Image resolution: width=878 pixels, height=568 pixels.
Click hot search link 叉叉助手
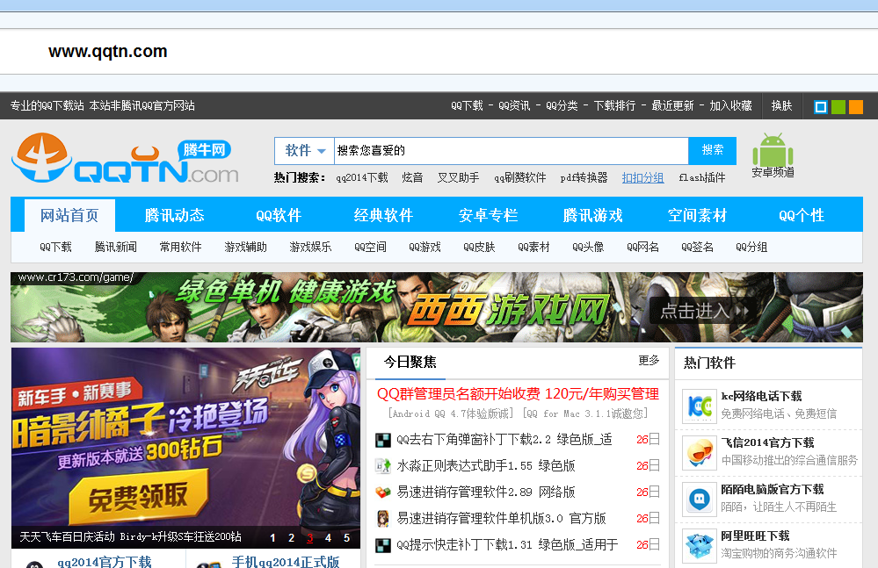[x=458, y=178]
